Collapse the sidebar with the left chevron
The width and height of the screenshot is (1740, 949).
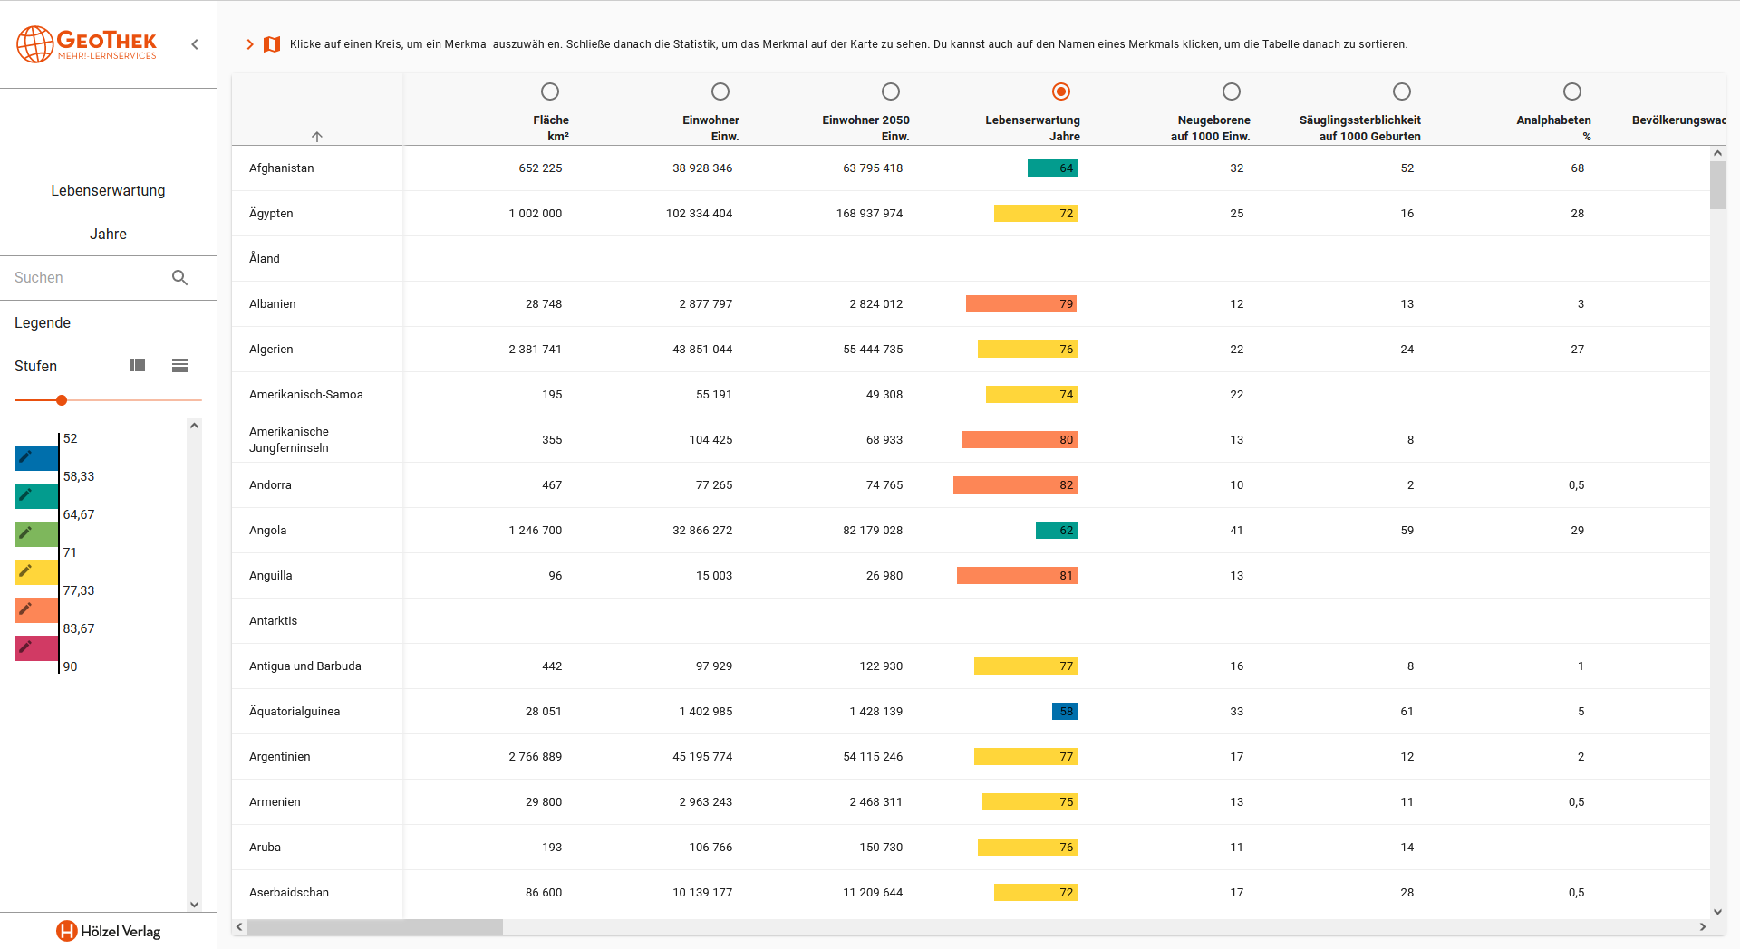pos(195,44)
